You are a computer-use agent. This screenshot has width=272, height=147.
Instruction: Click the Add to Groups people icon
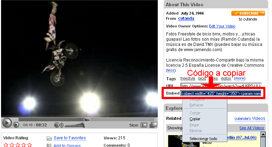49,145
